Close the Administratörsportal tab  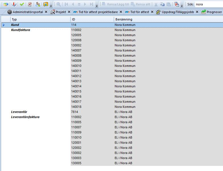[46, 12]
